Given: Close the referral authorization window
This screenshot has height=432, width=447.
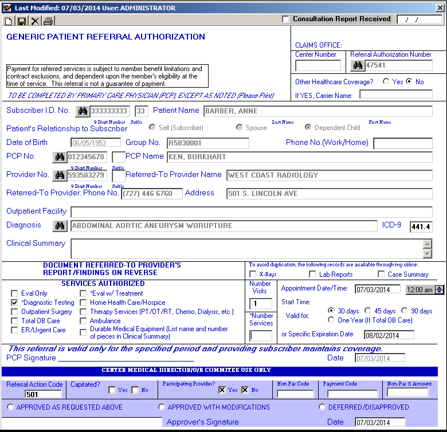Looking at the screenshot, I should tap(440, 7).
